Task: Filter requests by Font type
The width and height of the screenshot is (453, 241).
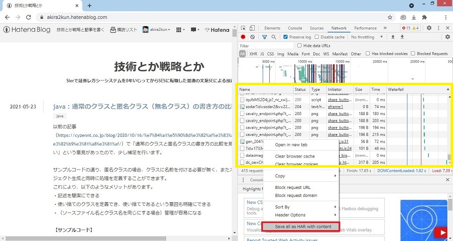Action: click(306, 54)
